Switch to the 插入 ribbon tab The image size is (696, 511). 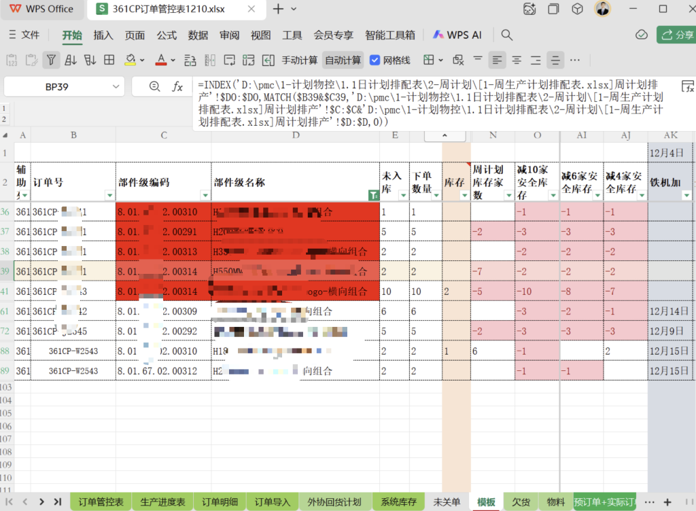(103, 35)
